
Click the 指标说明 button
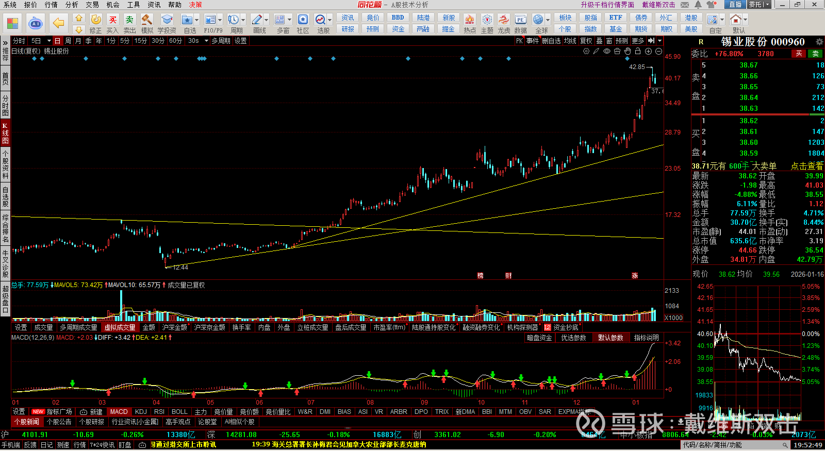point(646,338)
